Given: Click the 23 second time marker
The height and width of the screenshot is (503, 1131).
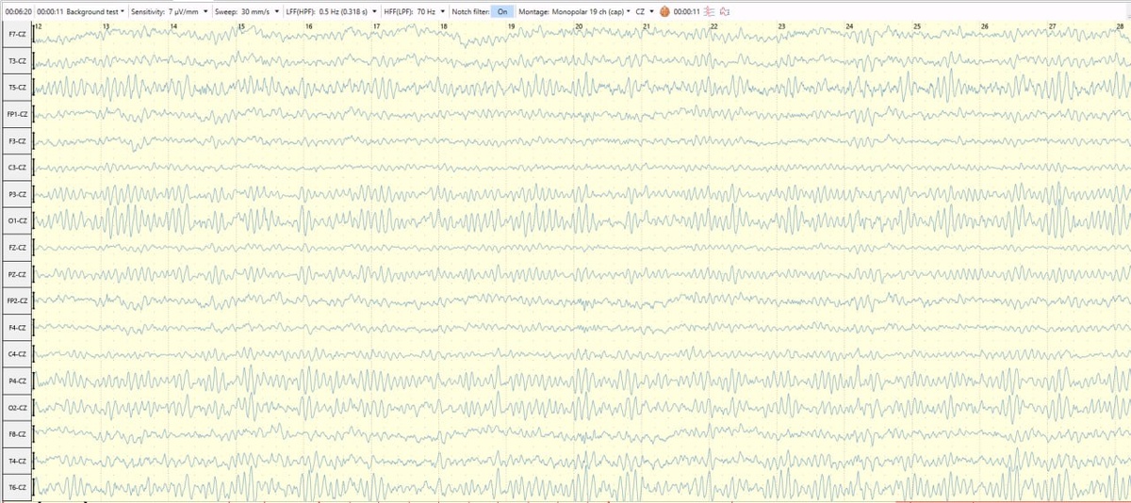Looking at the screenshot, I should [x=781, y=26].
